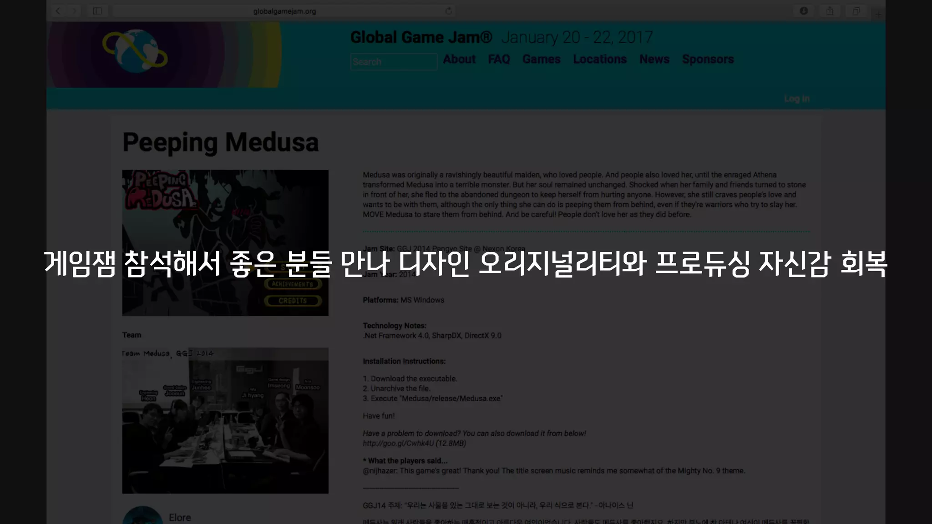Show all tabs icon
This screenshot has height=524, width=932.
(856, 11)
